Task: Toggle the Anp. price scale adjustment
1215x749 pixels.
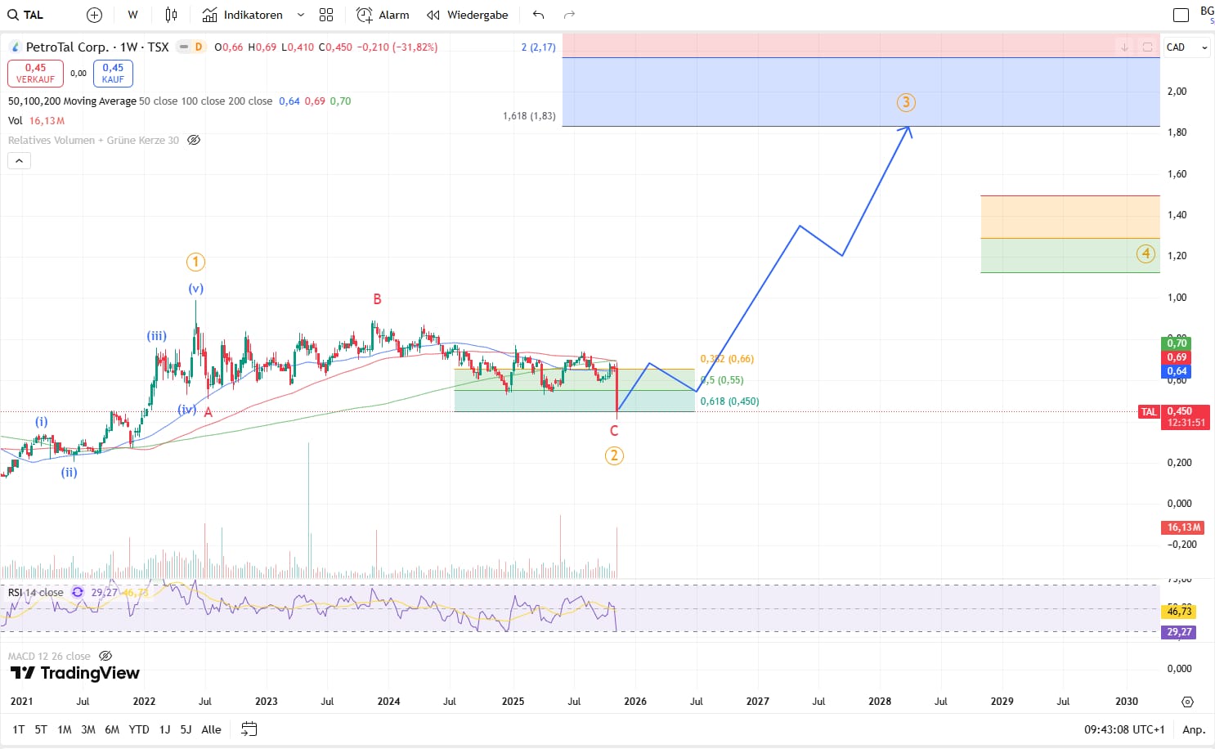Action: click(1194, 729)
